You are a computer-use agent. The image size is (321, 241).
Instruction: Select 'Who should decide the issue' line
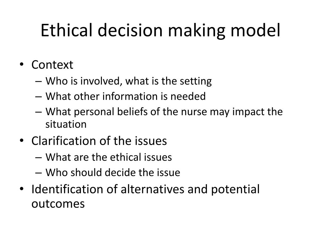(x=113, y=172)
